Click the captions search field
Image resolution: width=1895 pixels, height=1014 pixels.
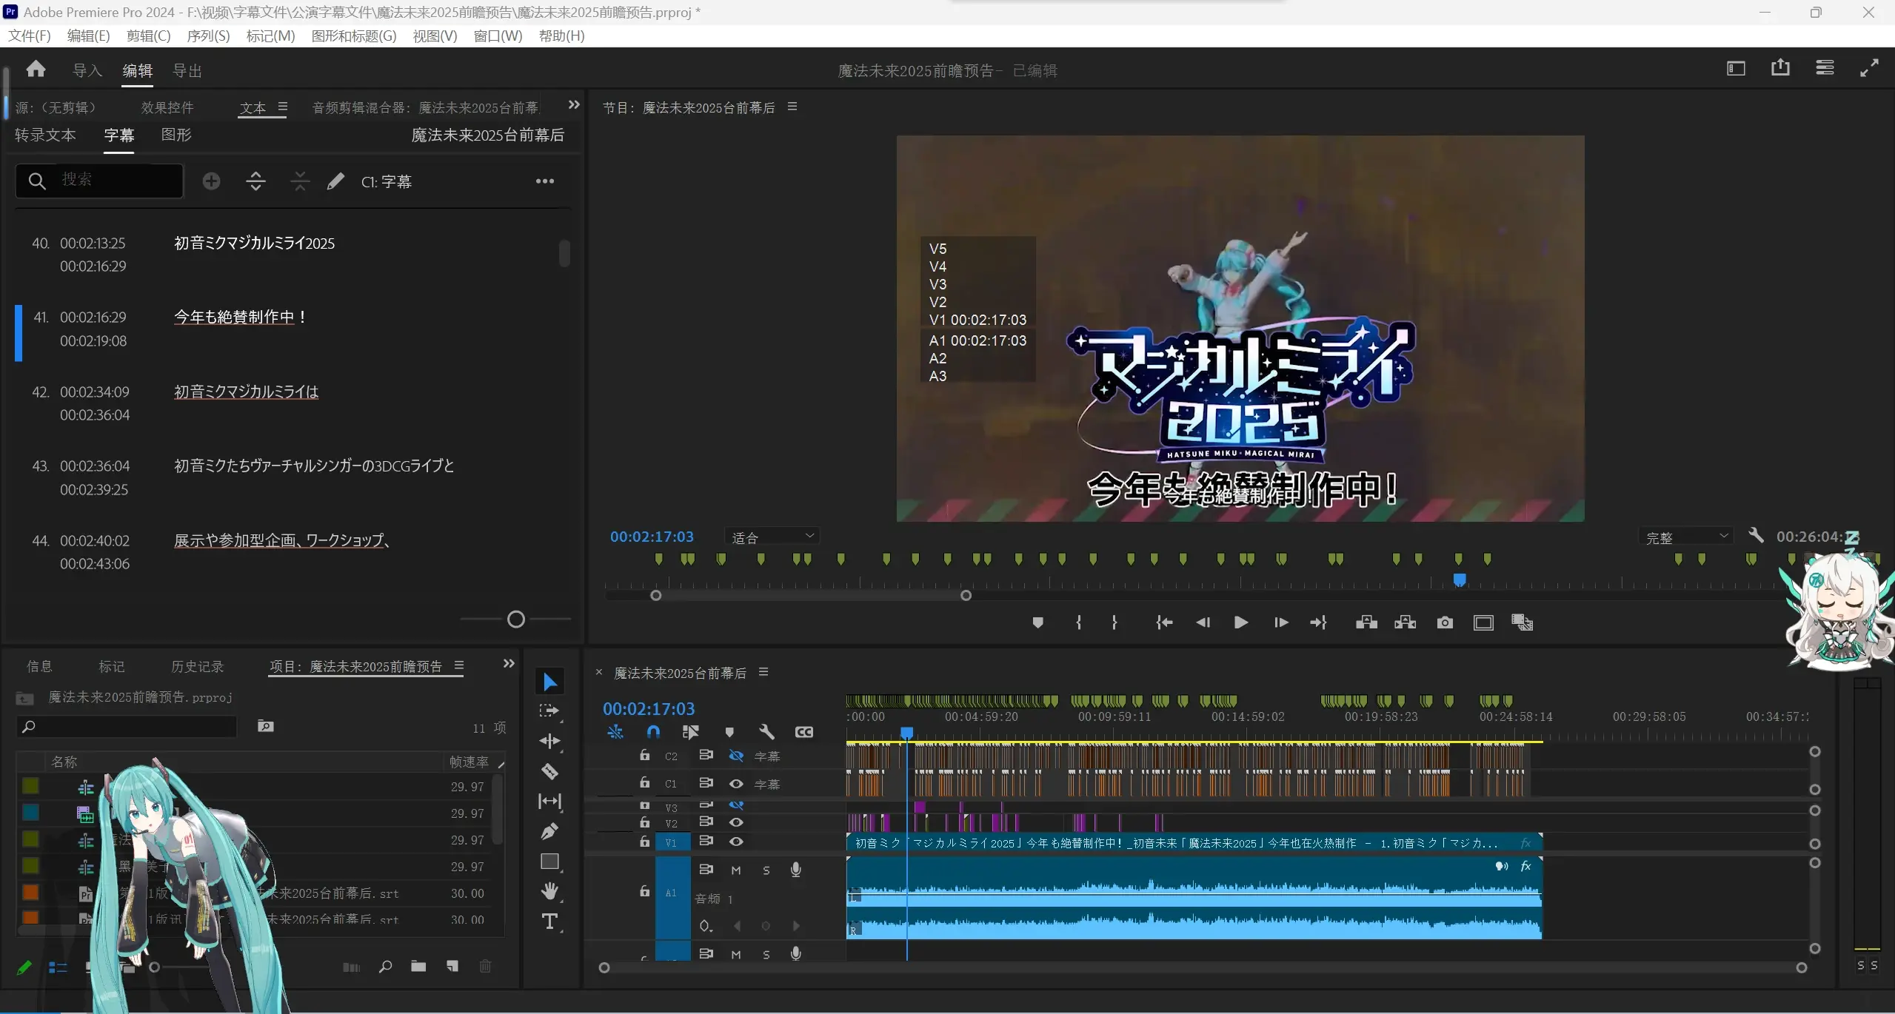[x=99, y=181]
